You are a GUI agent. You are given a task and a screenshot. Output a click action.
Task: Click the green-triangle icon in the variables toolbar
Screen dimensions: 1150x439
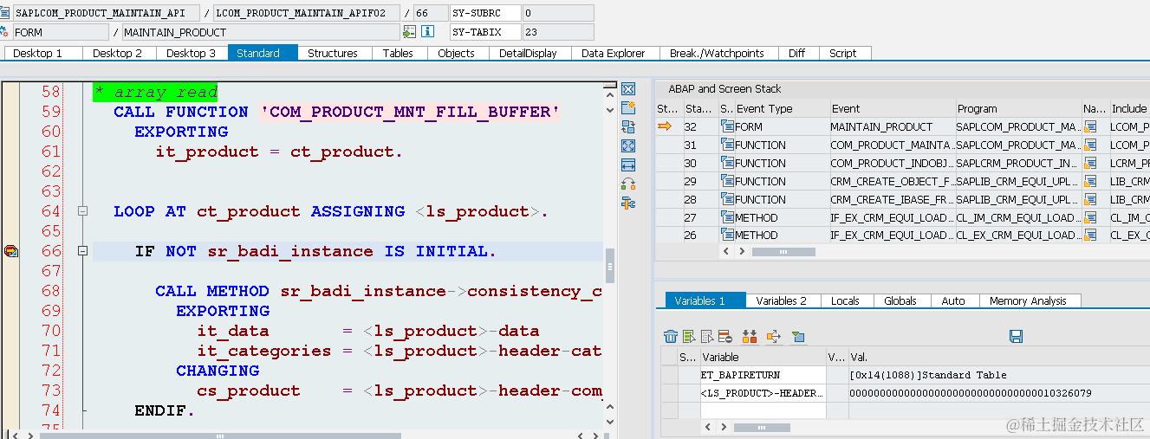point(798,336)
